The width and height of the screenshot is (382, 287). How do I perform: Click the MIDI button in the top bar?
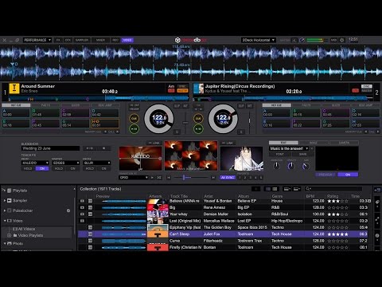333,40
